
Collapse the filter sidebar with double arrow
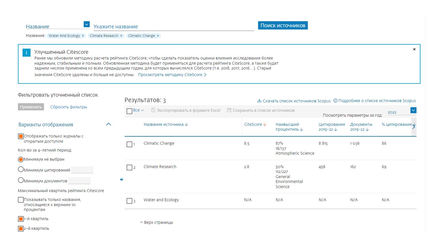(121, 179)
